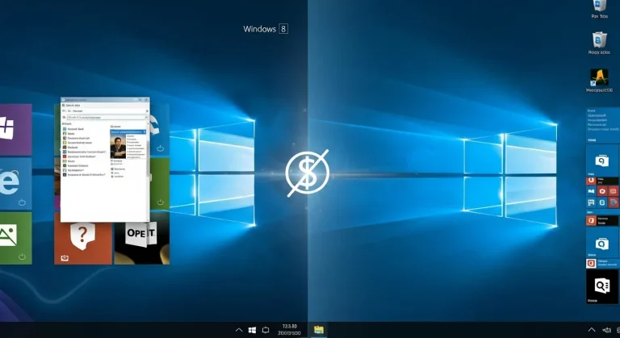Click the red circular icon in the small tile grid

602,191
